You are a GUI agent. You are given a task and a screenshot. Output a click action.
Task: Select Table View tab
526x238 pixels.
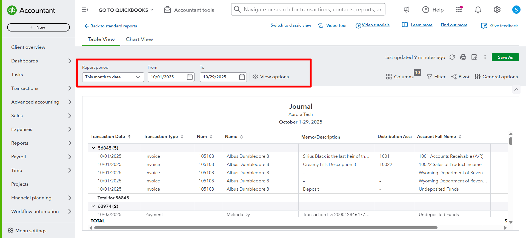[101, 39]
